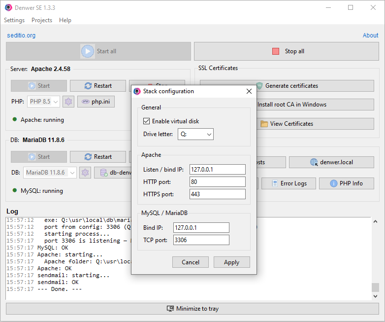Click the Error Logs document icon
The height and width of the screenshot is (322, 385).
[x=275, y=183]
